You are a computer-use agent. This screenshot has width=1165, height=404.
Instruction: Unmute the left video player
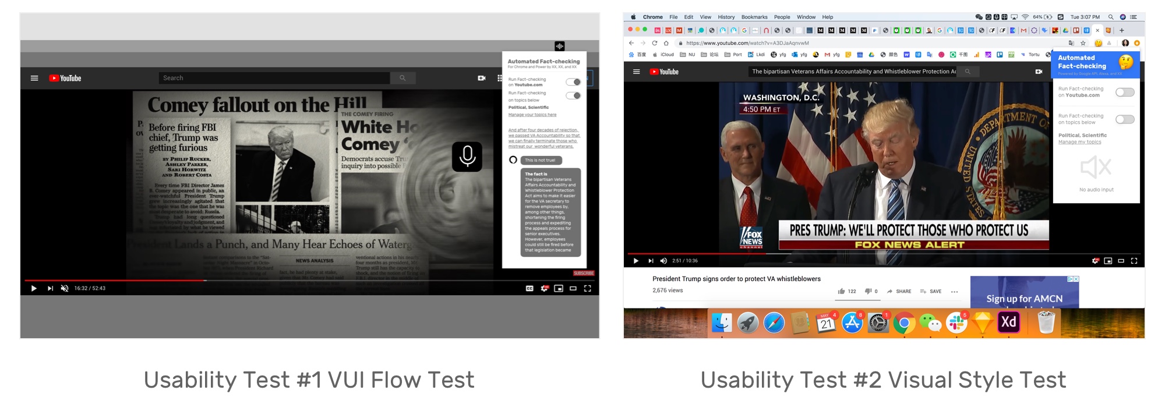(x=65, y=288)
